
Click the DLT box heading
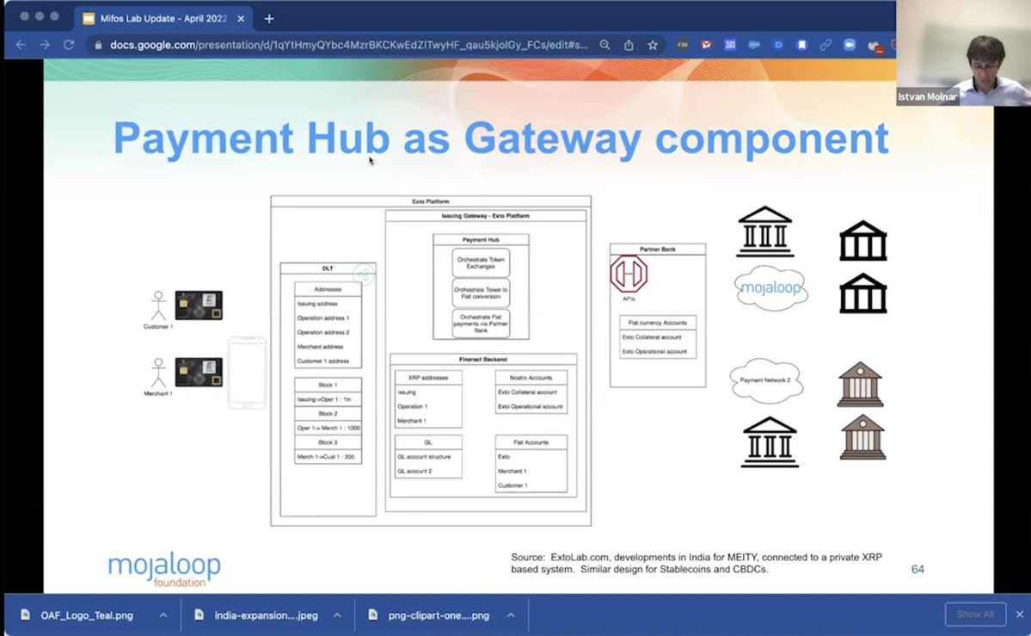pos(328,269)
